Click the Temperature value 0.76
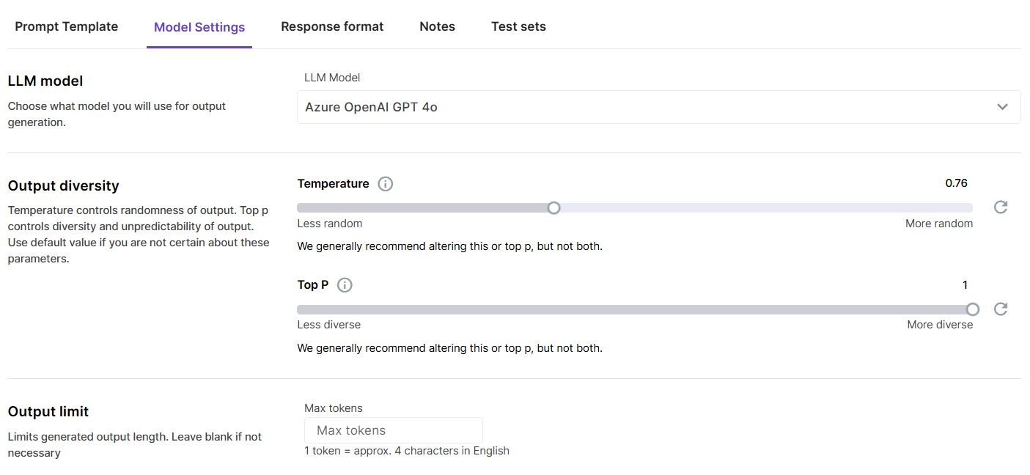Screen dimensions: 1030x475 [956, 183]
